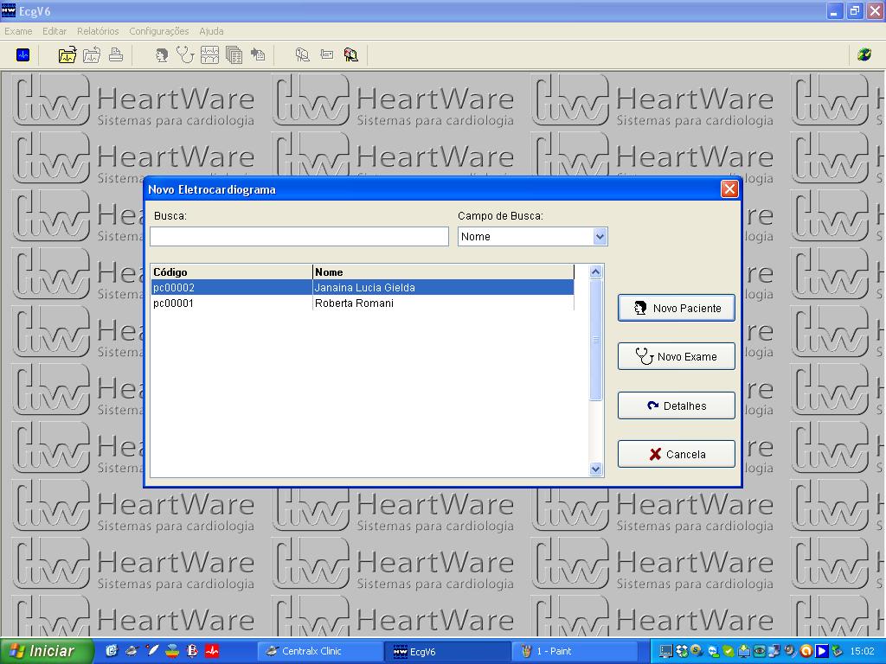Viewport: 886px width, 664px height.
Task: Click the blue play arrow tray icon
Action: [821, 652]
